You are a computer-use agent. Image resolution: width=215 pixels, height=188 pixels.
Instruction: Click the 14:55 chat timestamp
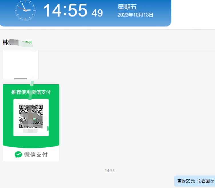click(x=110, y=171)
